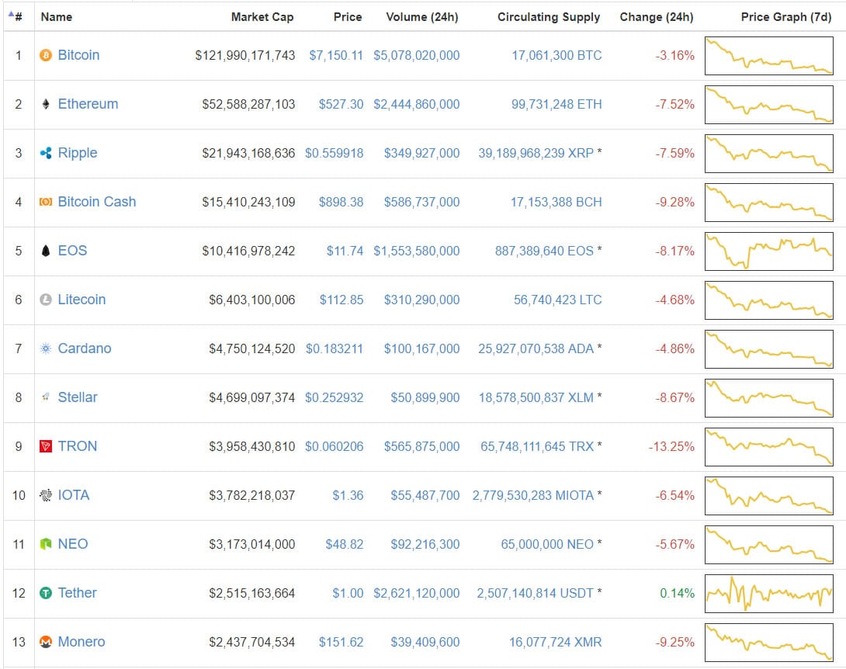Click Ethereum's volume $2,444,860,000
Viewport: 846px width, 669px height.
pyautogui.click(x=417, y=104)
